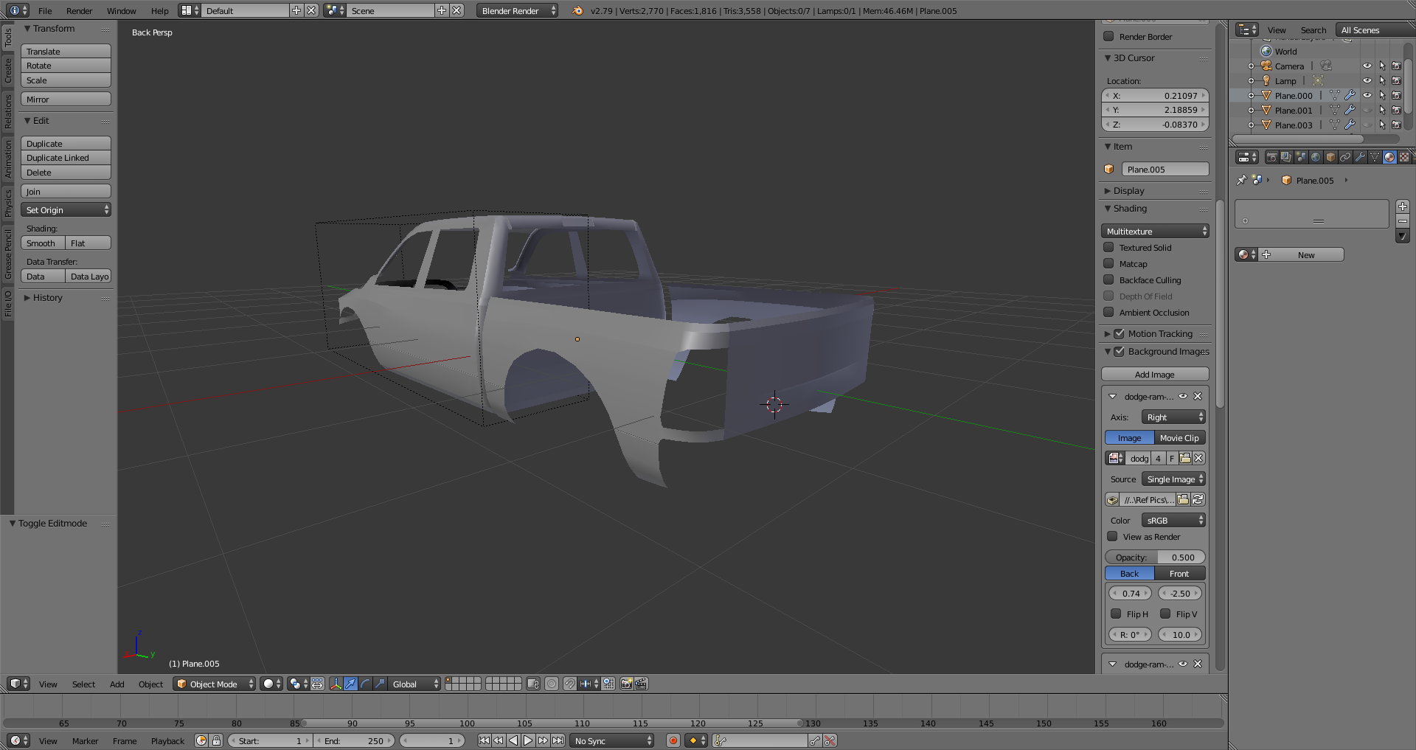
Task: Open the sRGB color space dropdown
Action: pyautogui.click(x=1173, y=520)
